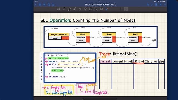The width and height of the screenshot is (178, 100).
Task: Select the Eraser tool
Action: click(x=69, y=9)
